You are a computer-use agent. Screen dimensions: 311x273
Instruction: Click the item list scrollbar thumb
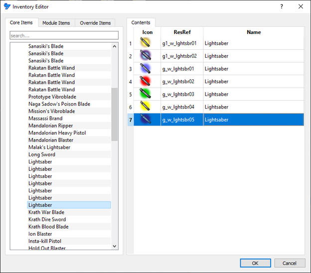click(115, 114)
